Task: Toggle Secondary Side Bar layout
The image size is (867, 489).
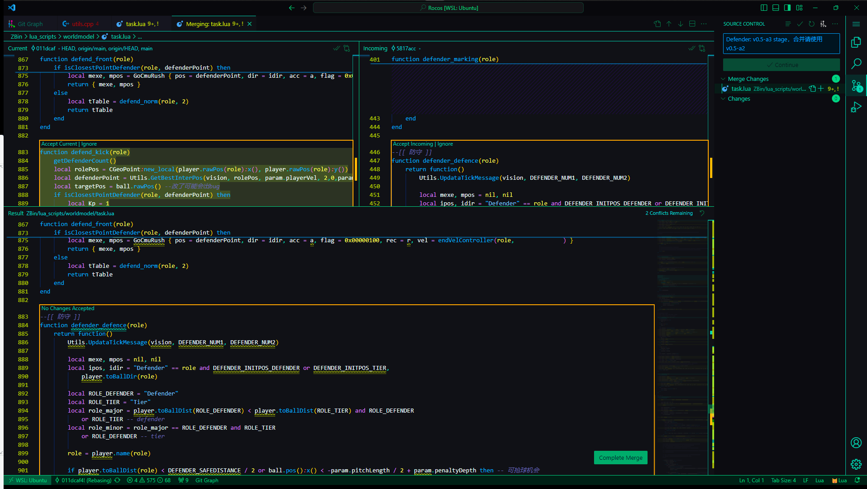Action: point(787,8)
